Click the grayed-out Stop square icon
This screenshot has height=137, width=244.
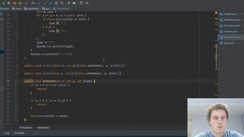pos(26,3)
